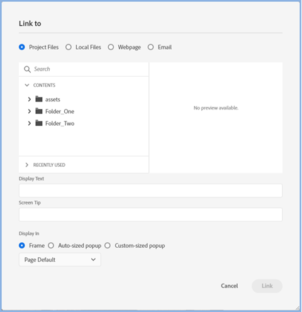Expand the RECENTLY USED section

coord(26,165)
